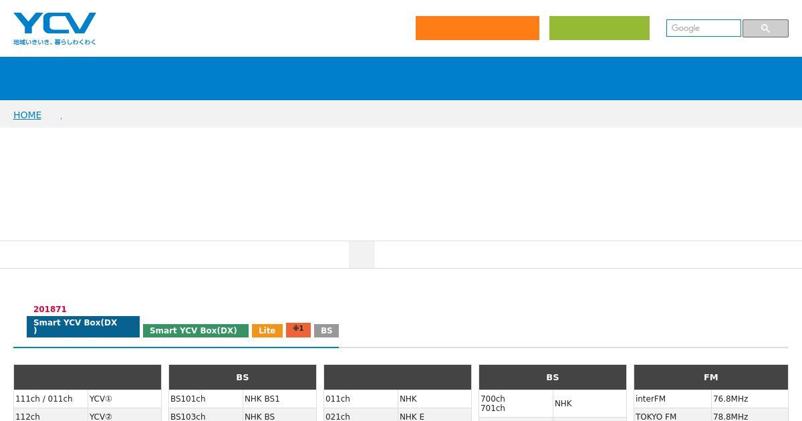Image resolution: width=802 pixels, height=421 pixels.
Task: Click the BS101ch cell
Action: coord(206,399)
